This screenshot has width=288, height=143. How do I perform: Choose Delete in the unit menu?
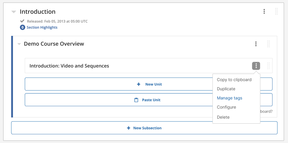point(223,117)
